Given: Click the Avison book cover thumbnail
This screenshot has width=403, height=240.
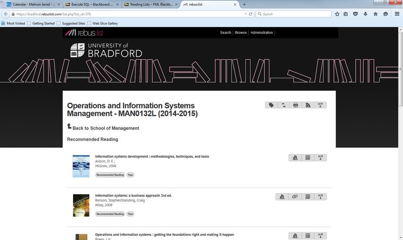Looking at the screenshot, I should coord(81,166).
